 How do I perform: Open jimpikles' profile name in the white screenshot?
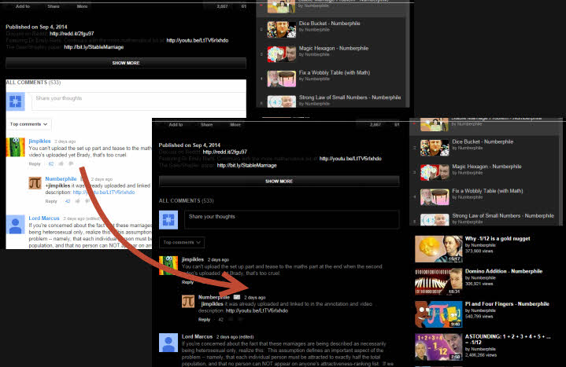[39, 141]
